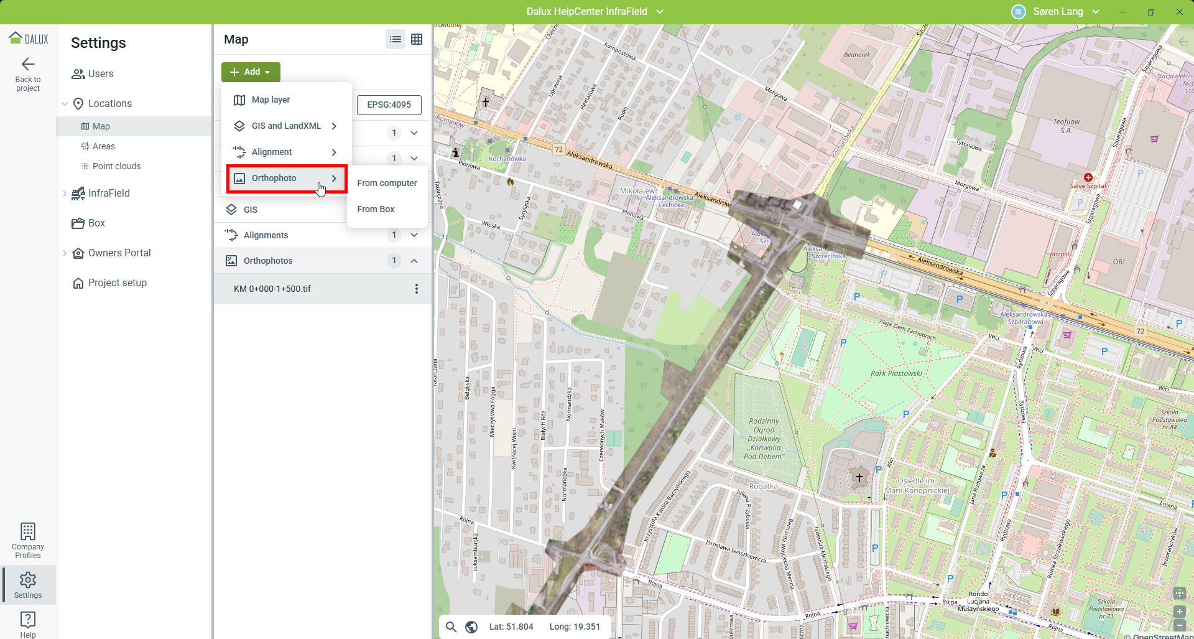Click the Orthophotos section label
Viewport: 1194px width, 639px height.
point(268,261)
